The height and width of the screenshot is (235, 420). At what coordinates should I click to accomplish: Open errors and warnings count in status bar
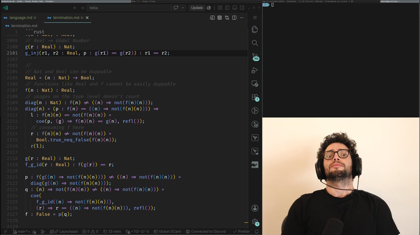tap(90, 232)
